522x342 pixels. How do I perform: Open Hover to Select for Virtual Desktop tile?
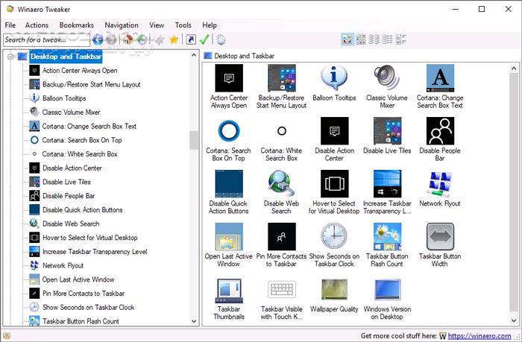(334, 192)
